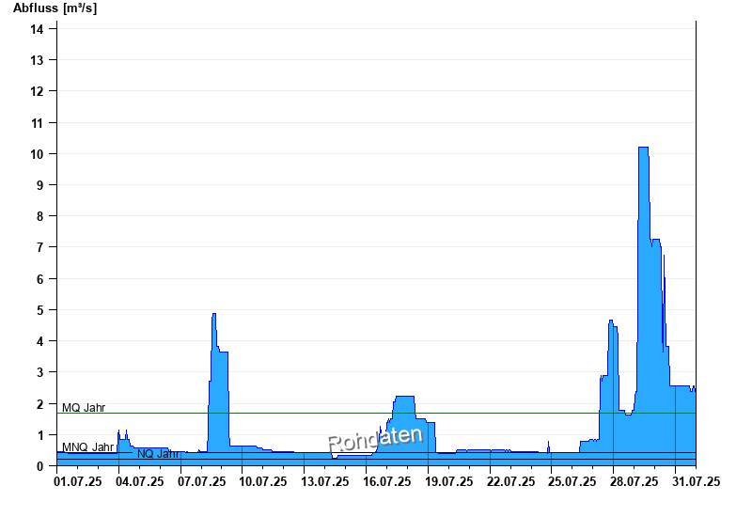Click the x-axis date 31.07.25

tap(696, 481)
